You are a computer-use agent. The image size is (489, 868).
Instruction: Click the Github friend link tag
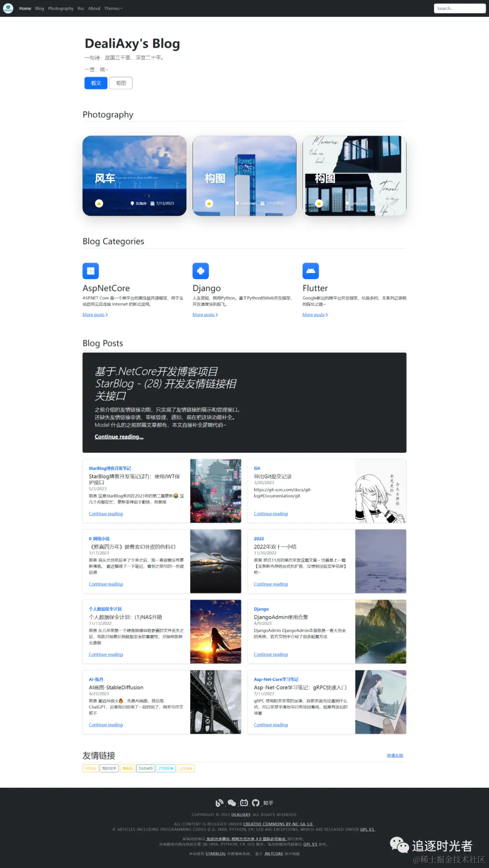90,768
